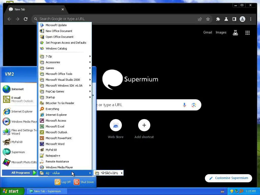Viewport: 260px width, 195px height.
Task: Toggle the browser side panel icon
Action: (234, 19)
